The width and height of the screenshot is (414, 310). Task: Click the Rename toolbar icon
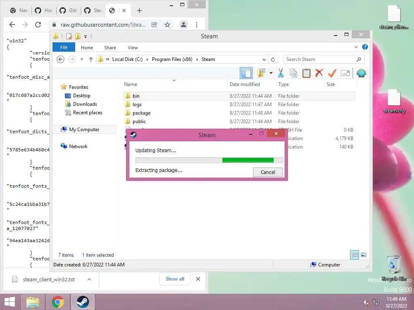(x=345, y=73)
